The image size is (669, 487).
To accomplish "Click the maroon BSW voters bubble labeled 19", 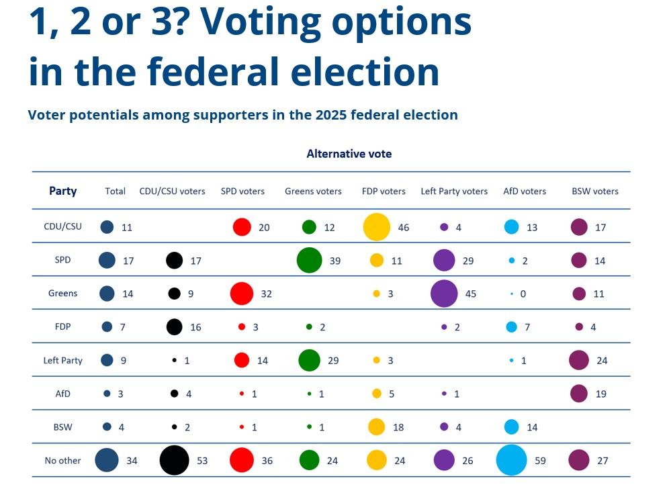I will [578, 394].
